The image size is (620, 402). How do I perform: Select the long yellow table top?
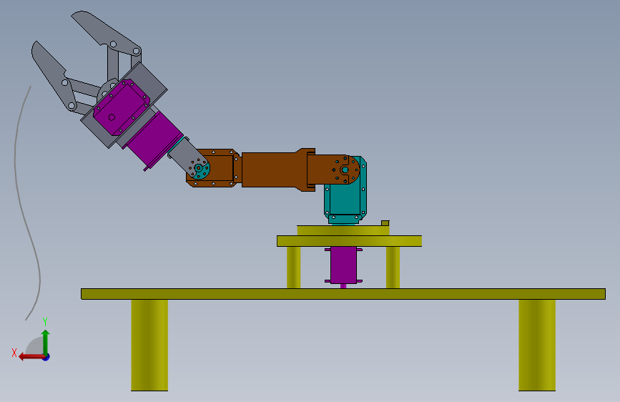point(343,294)
